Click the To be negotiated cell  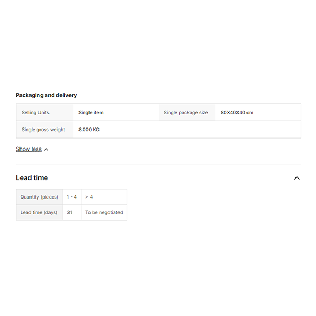coord(104,213)
